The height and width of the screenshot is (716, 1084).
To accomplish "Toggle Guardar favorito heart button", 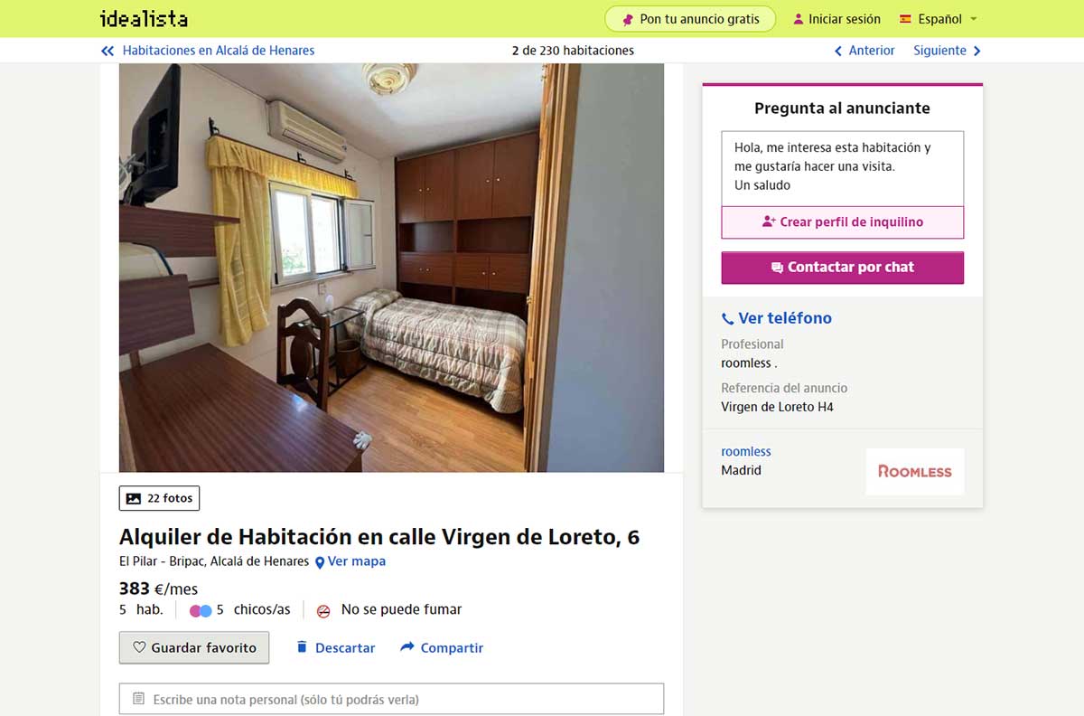I will point(194,647).
